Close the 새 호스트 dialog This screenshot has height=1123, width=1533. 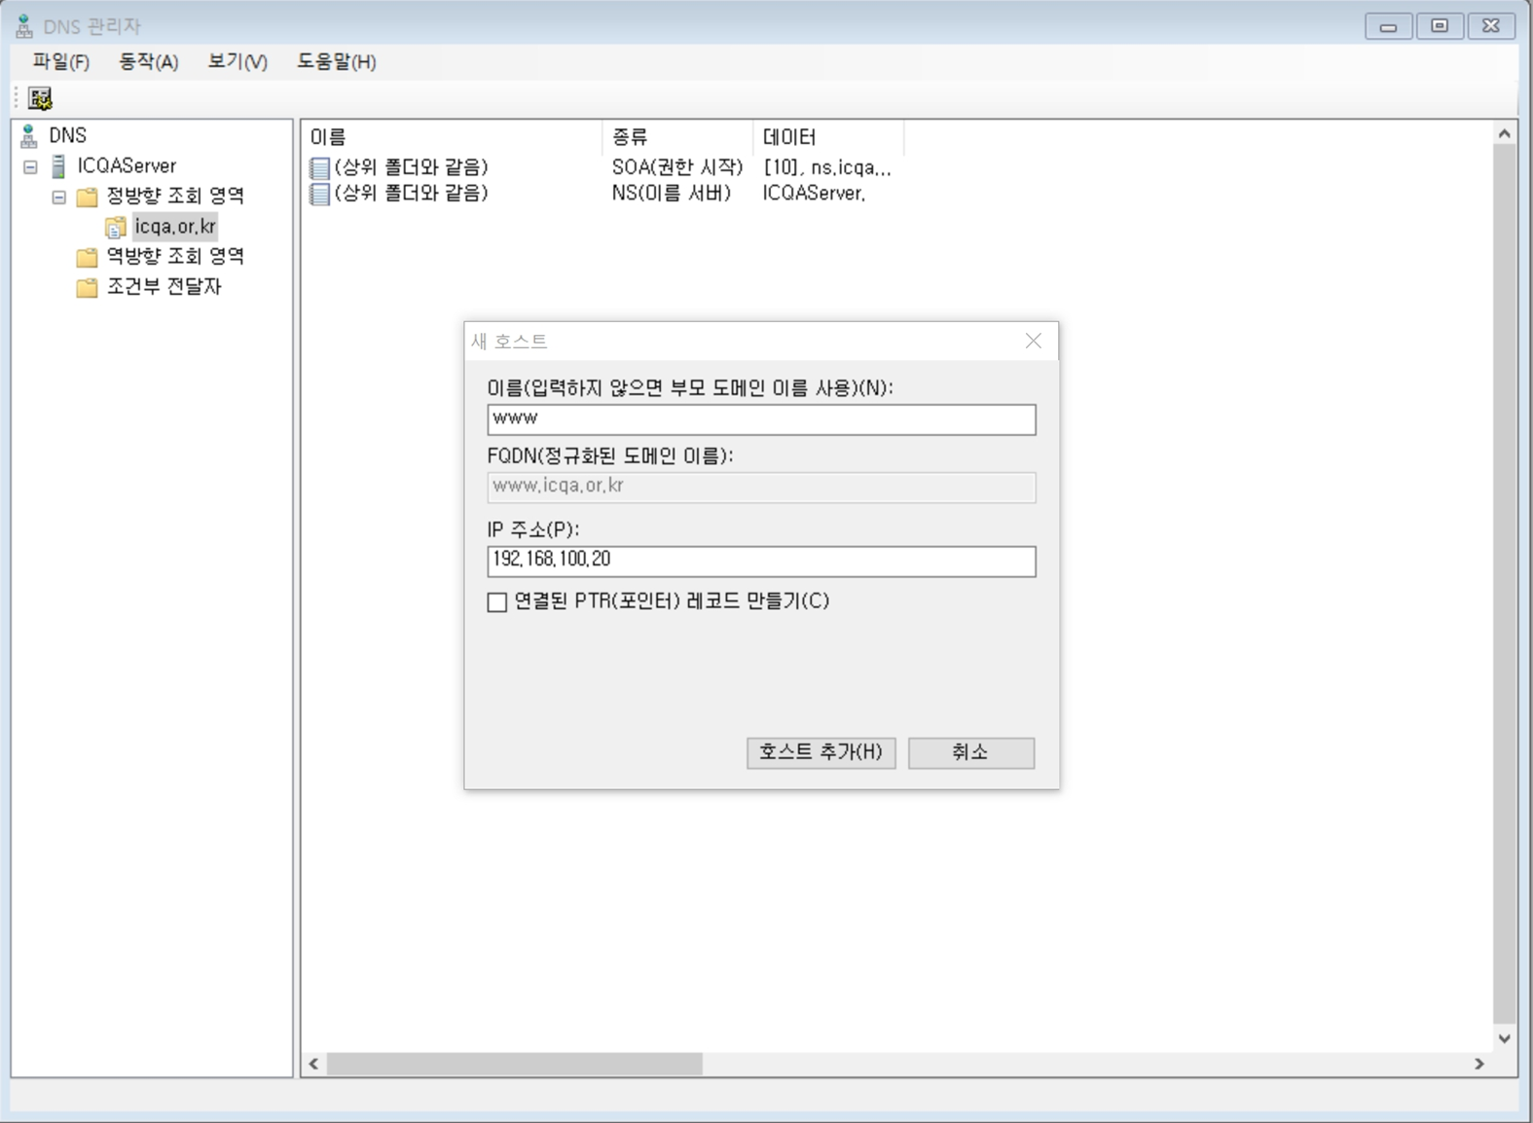point(1034,341)
